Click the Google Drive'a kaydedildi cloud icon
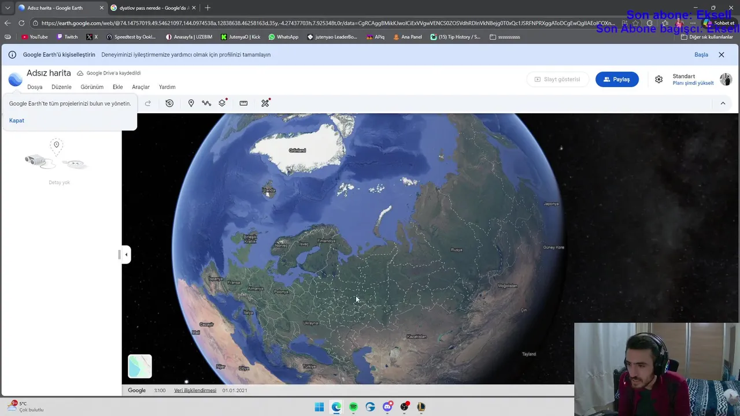Image resolution: width=740 pixels, height=416 pixels. coord(80,73)
